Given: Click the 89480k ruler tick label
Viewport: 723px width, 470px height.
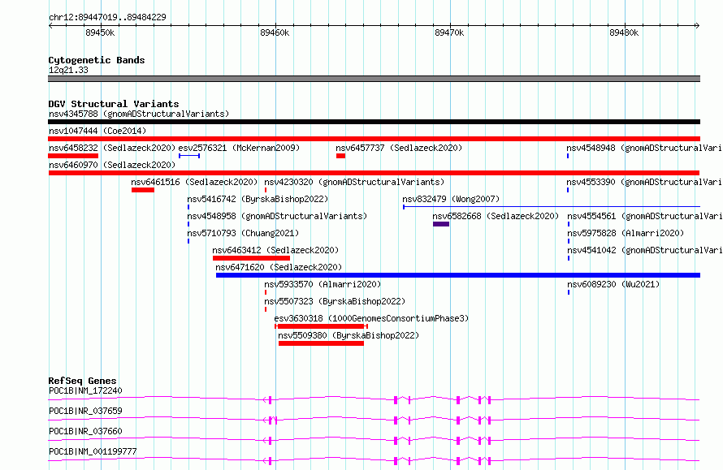Looking at the screenshot, I should click(625, 32).
